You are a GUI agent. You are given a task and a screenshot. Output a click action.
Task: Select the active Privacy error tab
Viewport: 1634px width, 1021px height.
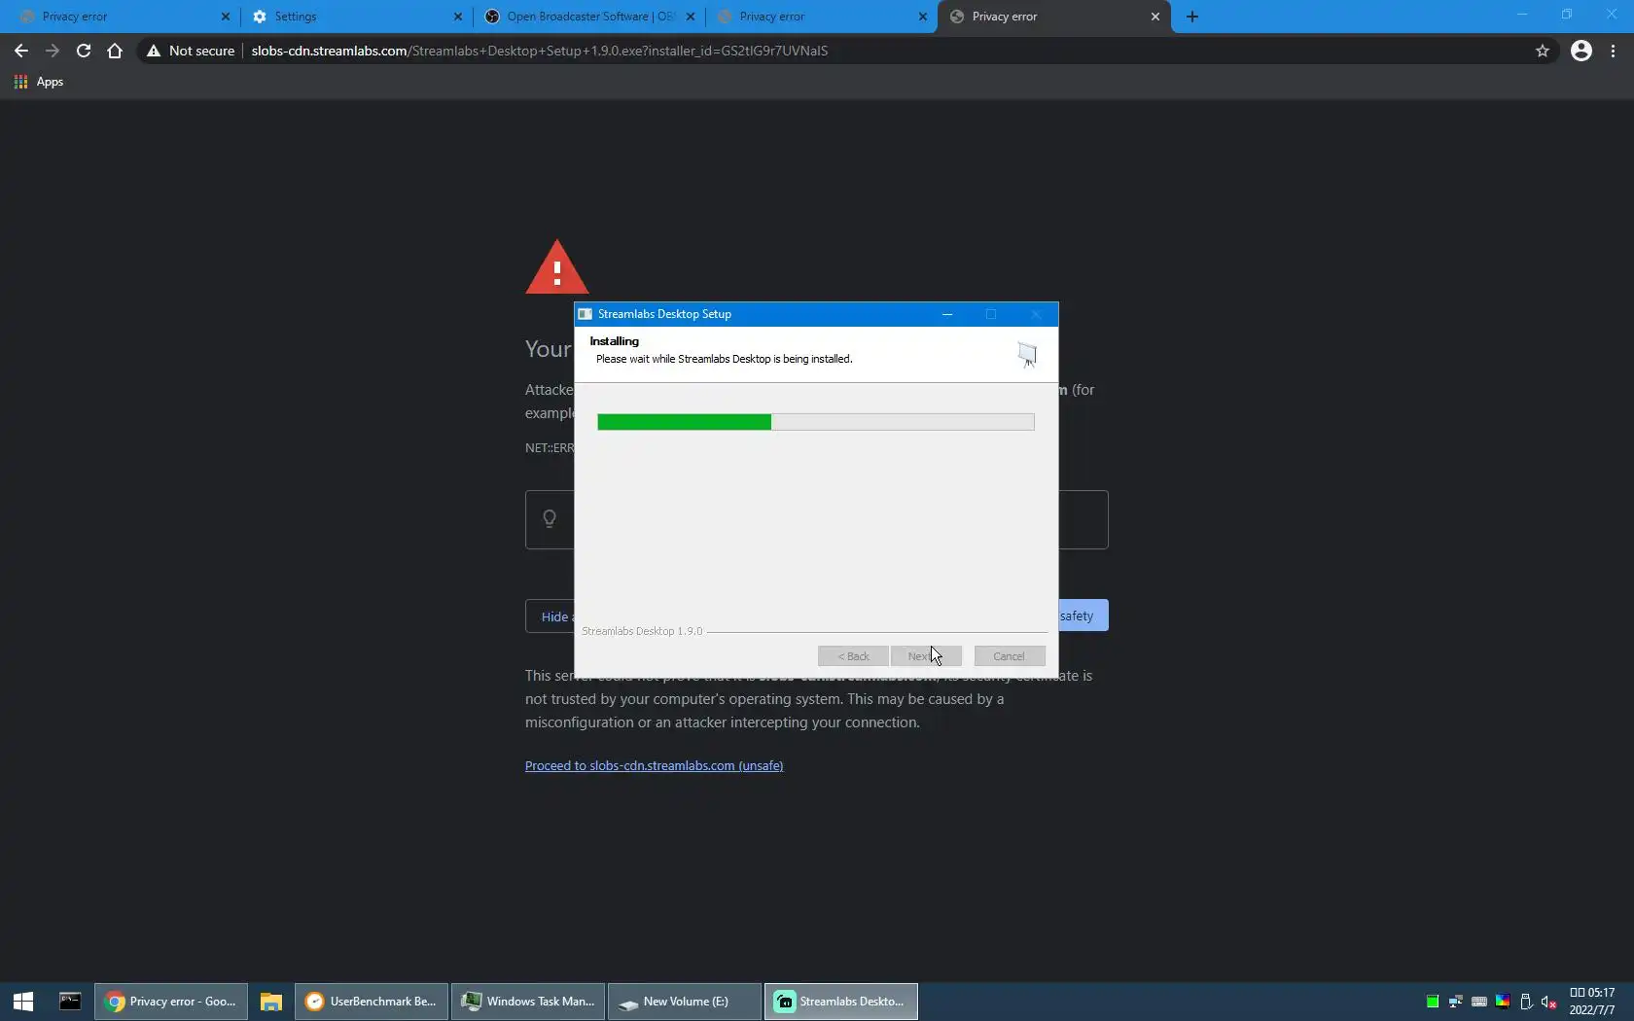1054,17
